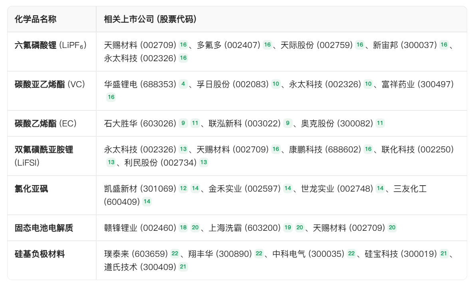Select the 氯化亚砜 row label cell
474x288 pixels.
click(32, 188)
